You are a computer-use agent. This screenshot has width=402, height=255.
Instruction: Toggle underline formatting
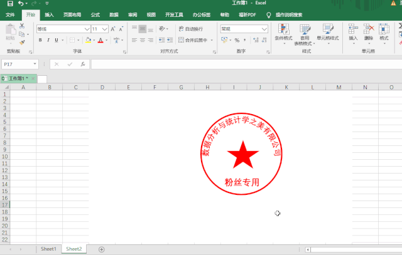tap(57, 40)
